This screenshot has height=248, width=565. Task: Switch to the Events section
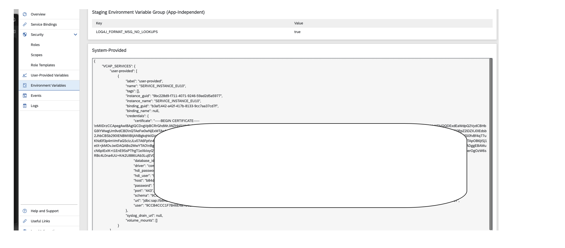pos(36,96)
